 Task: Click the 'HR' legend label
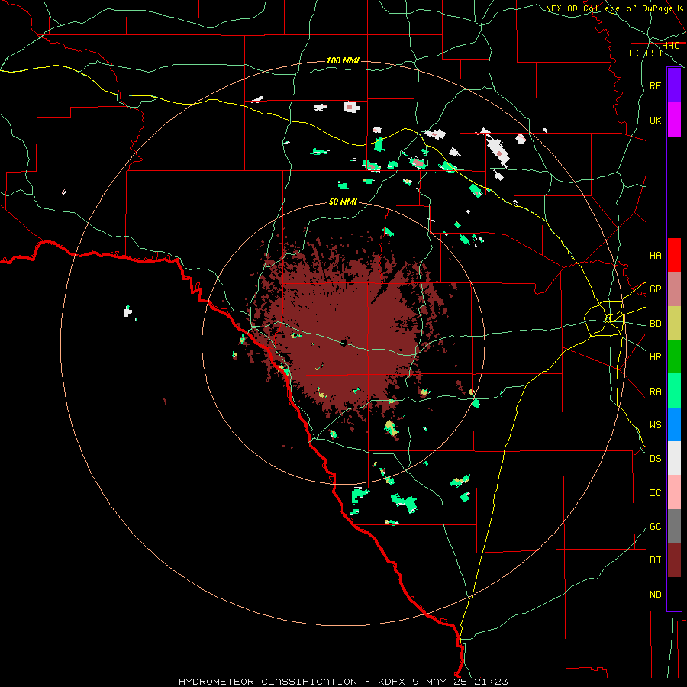tap(655, 357)
